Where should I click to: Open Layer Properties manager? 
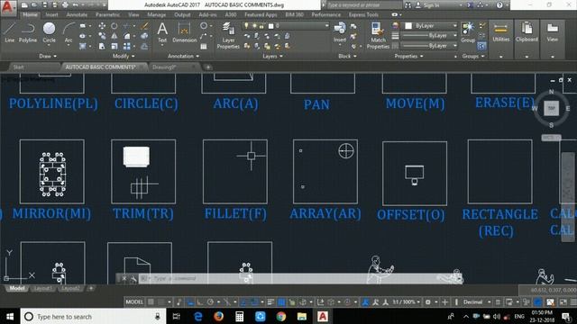point(228,35)
